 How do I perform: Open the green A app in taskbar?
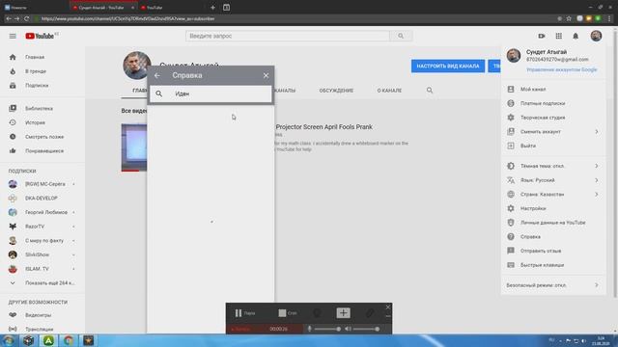coord(48,340)
